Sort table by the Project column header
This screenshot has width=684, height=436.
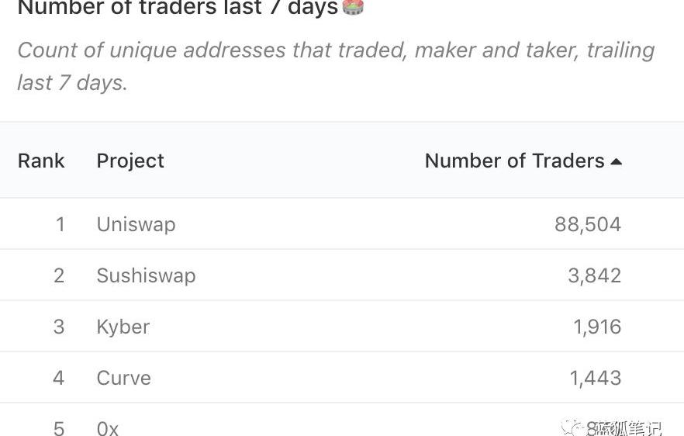pos(130,161)
